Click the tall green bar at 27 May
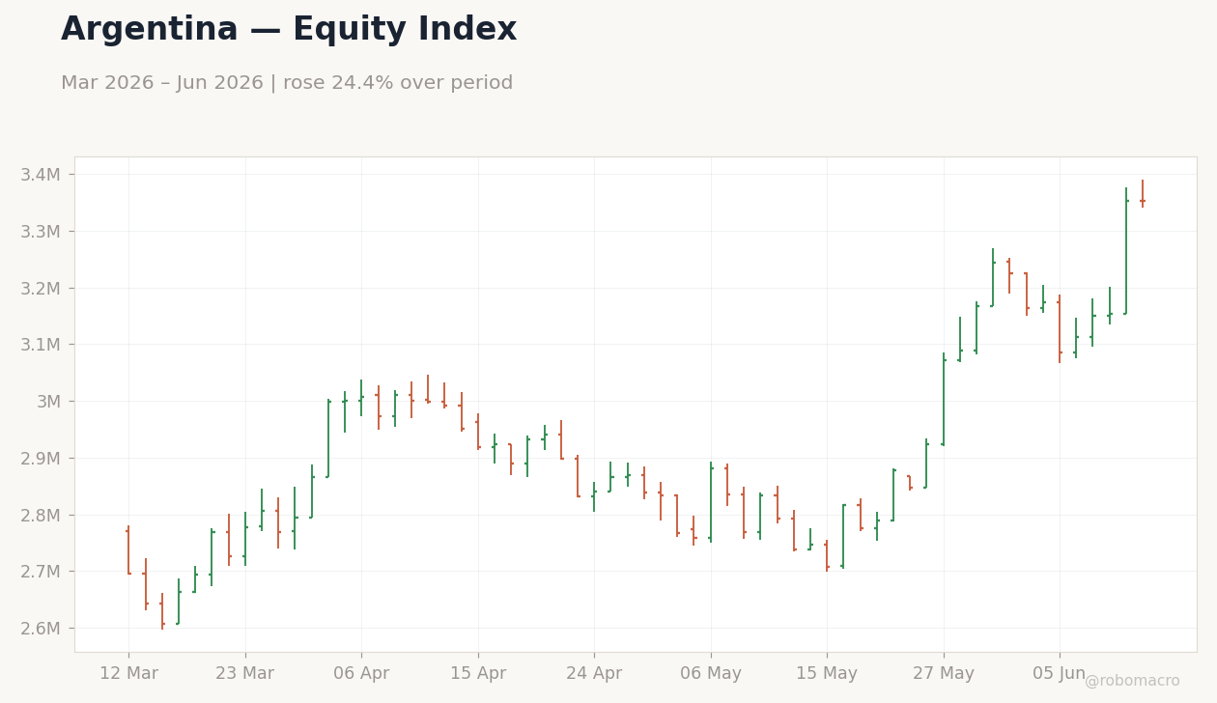 tap(944, 400)
